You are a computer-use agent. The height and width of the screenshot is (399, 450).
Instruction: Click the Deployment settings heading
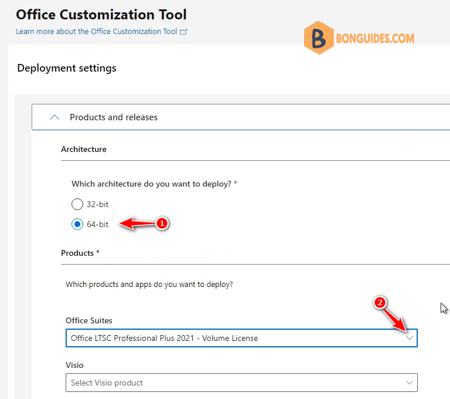pyautogui.click(x=67, y=68)
